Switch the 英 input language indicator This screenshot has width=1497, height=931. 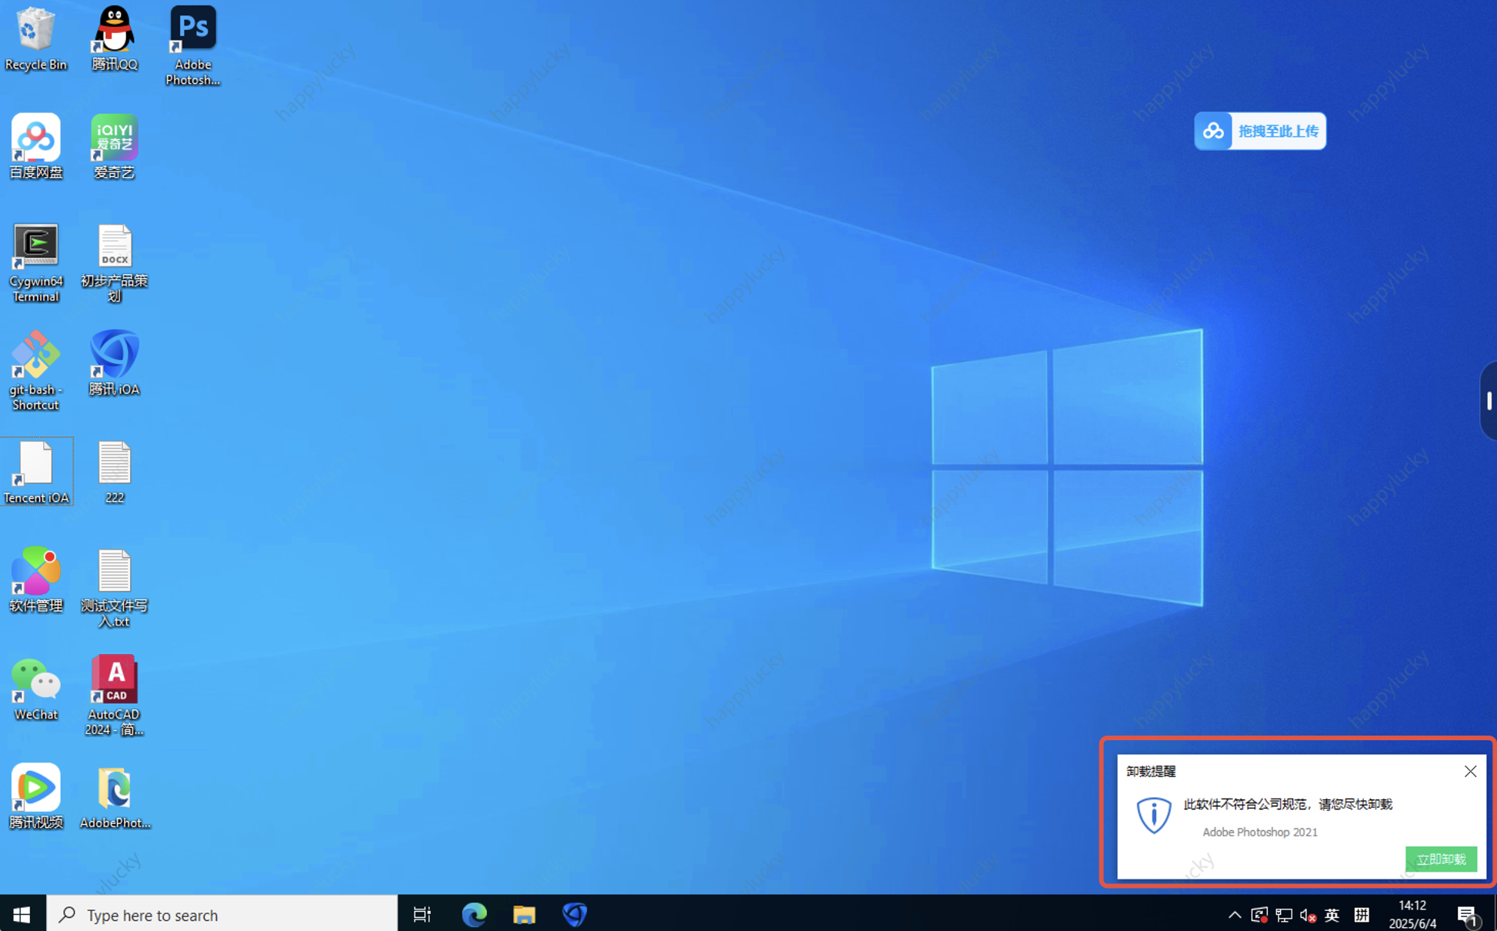[x=1332, y=914]
